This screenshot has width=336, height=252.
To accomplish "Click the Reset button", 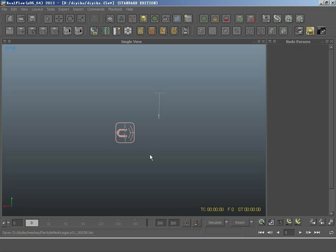I will coord(240,222).
